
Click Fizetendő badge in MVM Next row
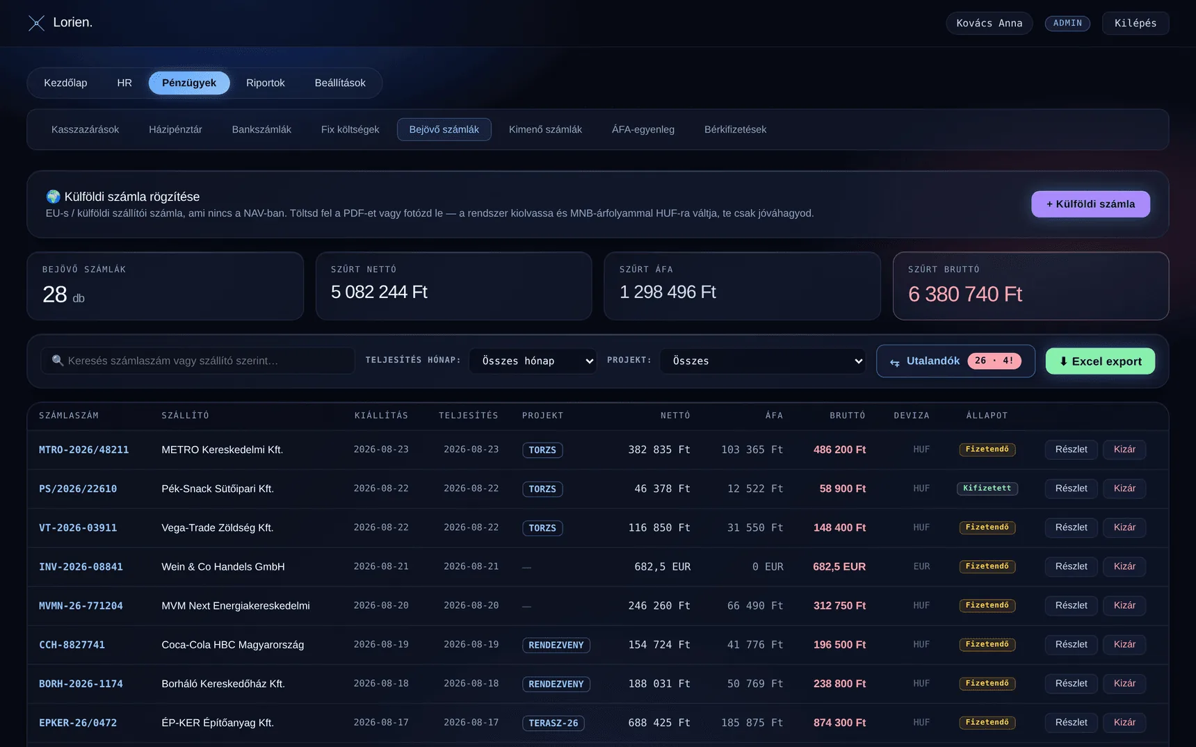coord(987,606)
